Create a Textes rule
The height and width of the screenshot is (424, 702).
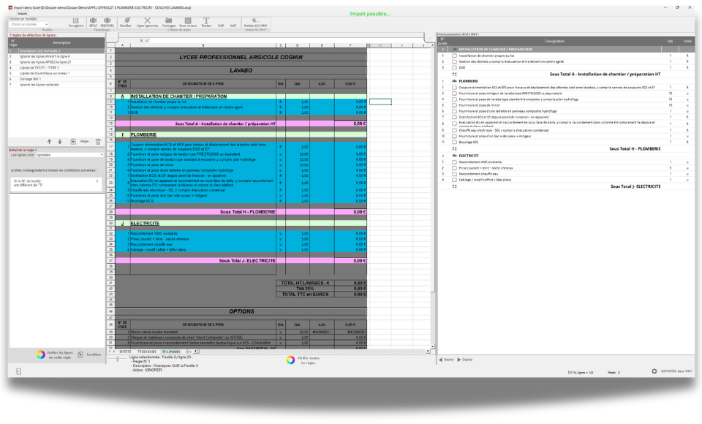(x=206, y=23)
